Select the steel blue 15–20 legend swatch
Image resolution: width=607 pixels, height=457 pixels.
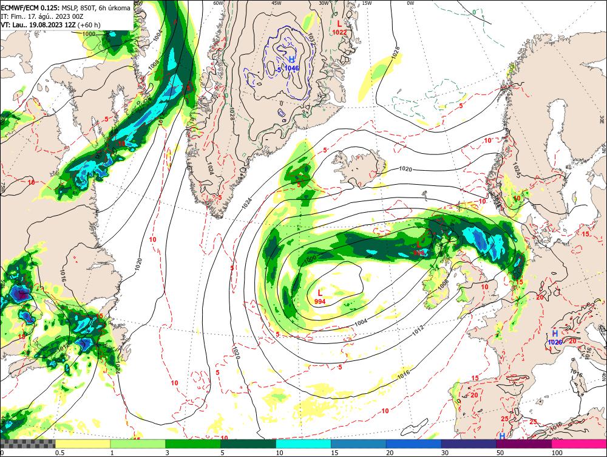tap(359, 444)
